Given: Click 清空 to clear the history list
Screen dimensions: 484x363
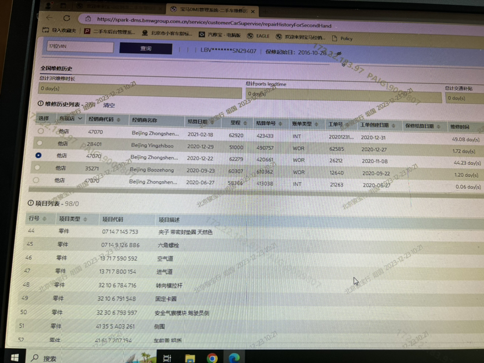Looking at the screenshot, I should point(109,105).
